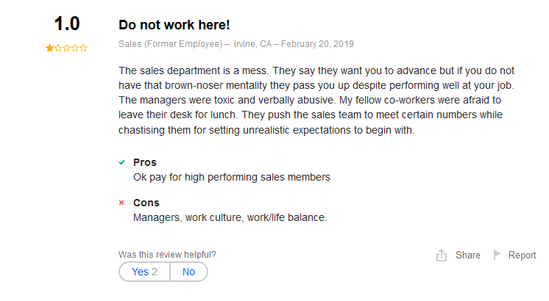This screenshot has width=549, height=301.
Task: Vote No on review helpfulness
Action: coord(188,272)
